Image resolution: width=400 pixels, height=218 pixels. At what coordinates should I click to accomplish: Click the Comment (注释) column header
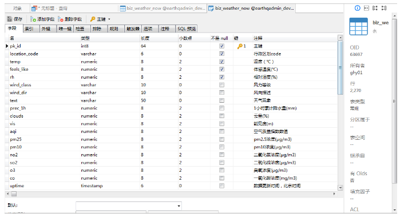(295, 38)
